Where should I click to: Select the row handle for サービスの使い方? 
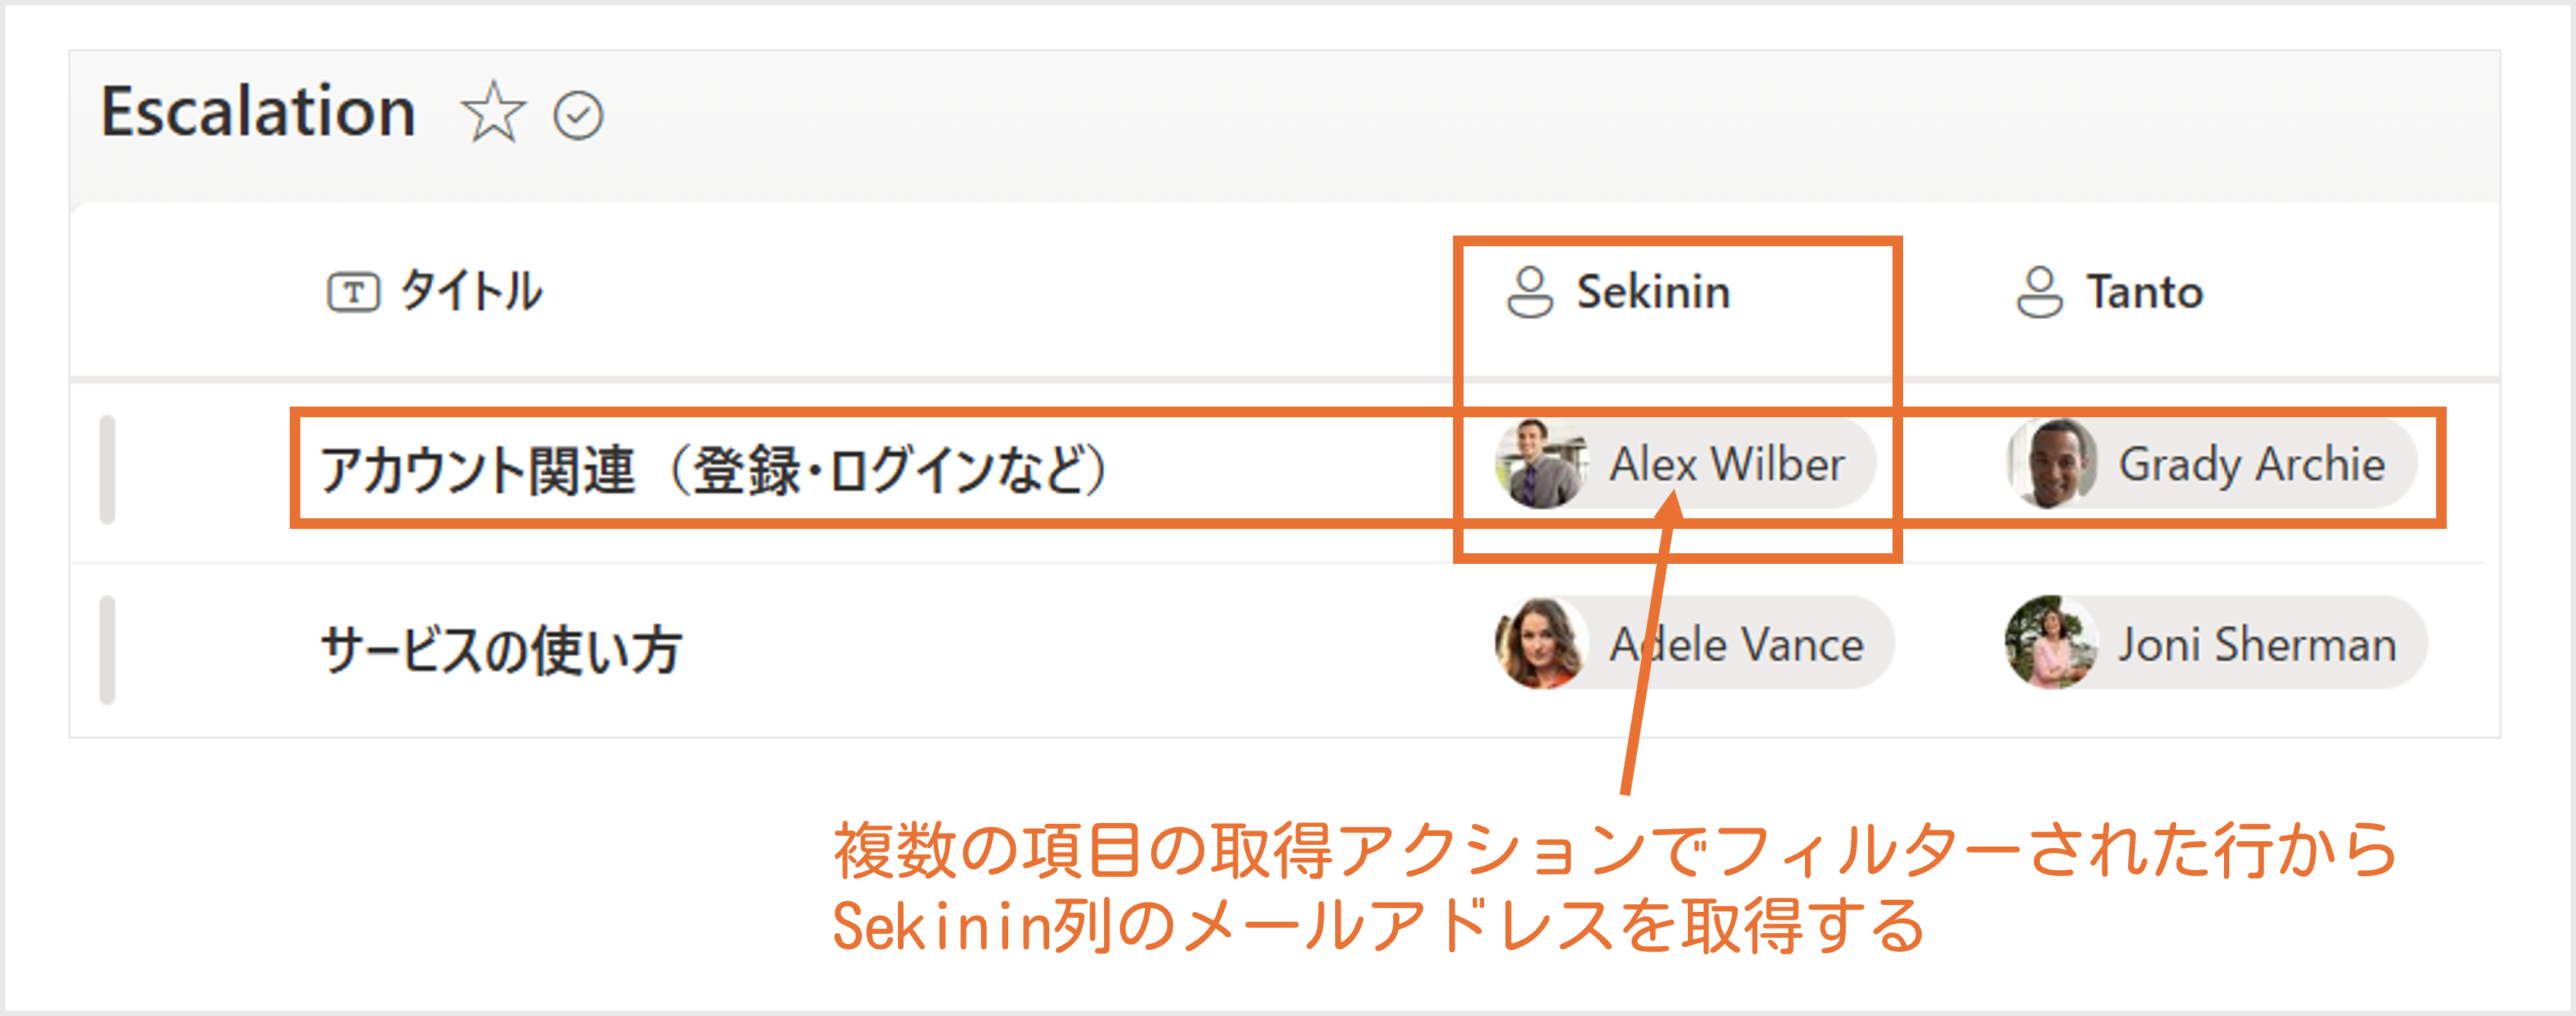coord(107,650)
